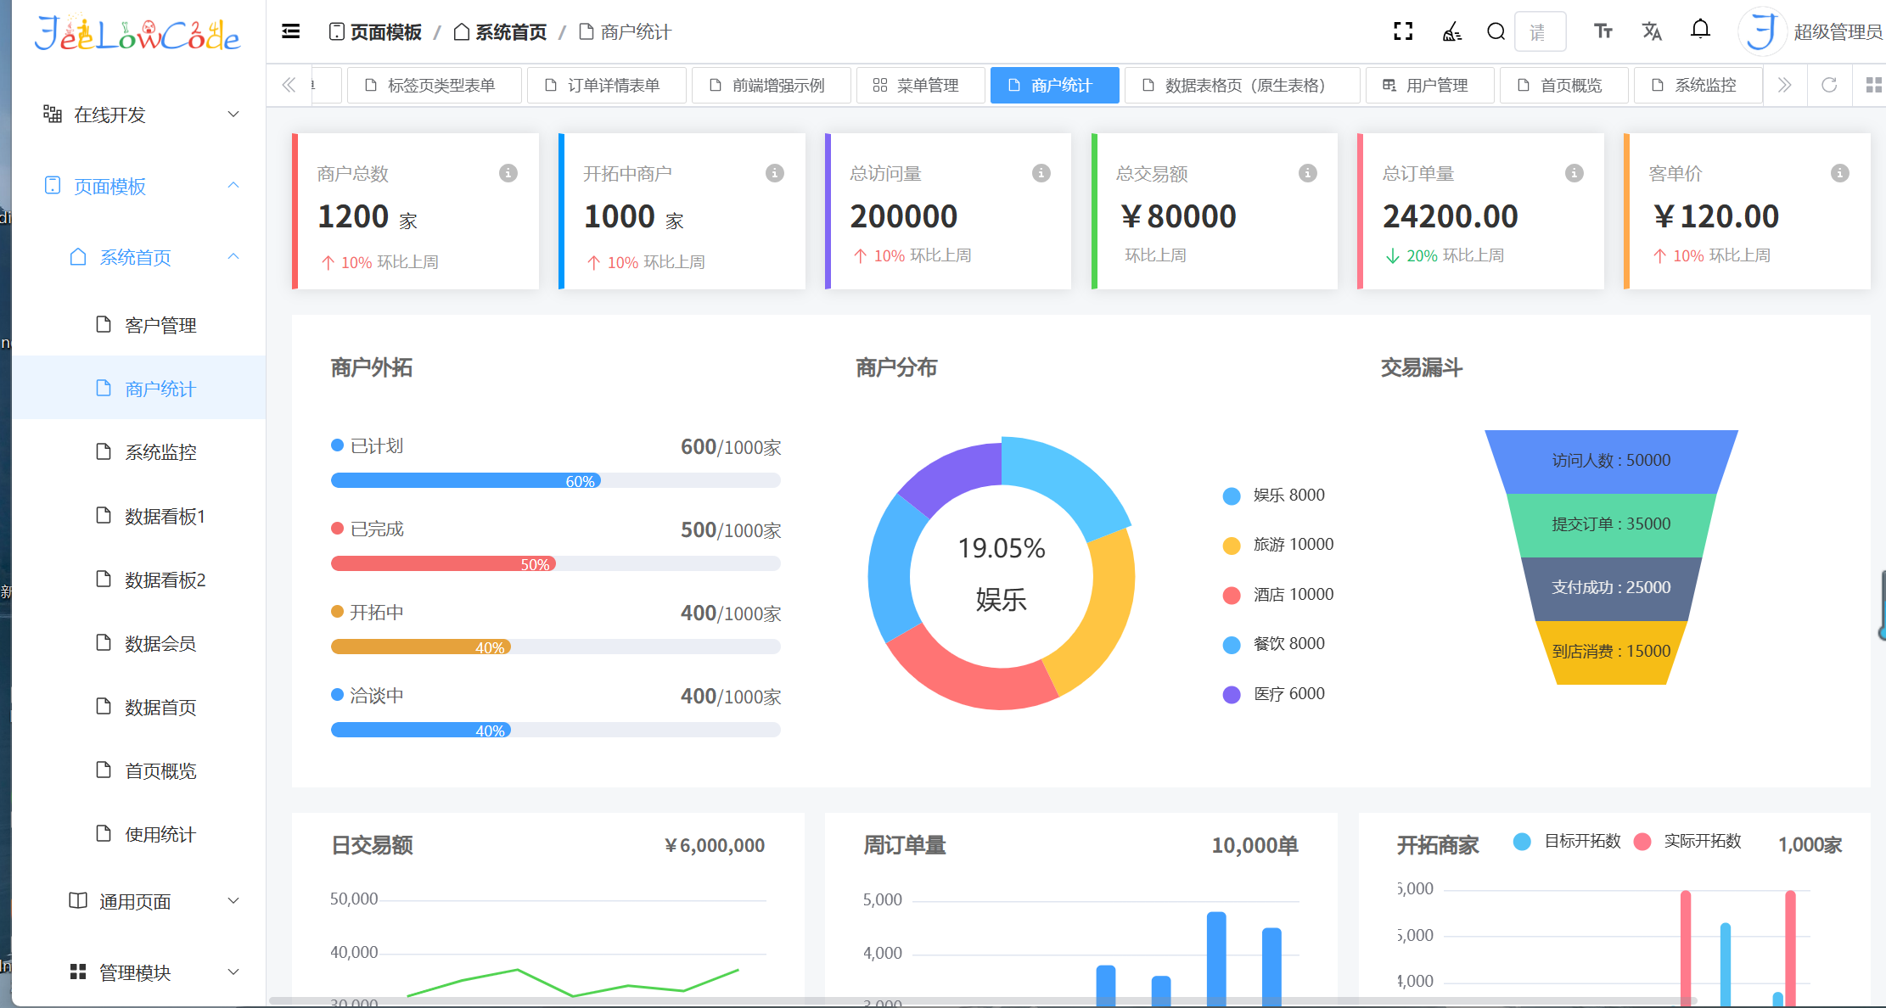Refresh the current tab page
The image size is (1886, 1008).
pos(1829,85)
